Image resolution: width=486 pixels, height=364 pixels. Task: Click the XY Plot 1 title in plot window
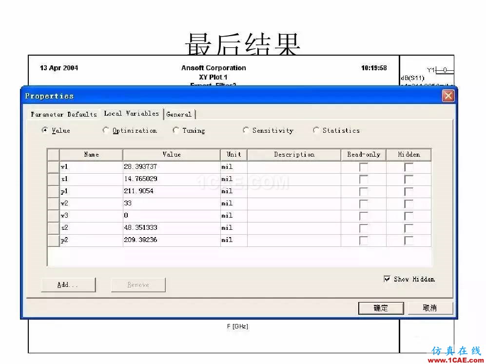(213, 77)
